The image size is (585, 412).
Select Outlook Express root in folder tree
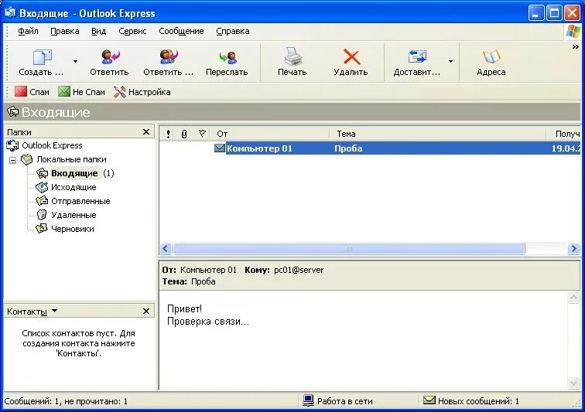click(52, 145)
